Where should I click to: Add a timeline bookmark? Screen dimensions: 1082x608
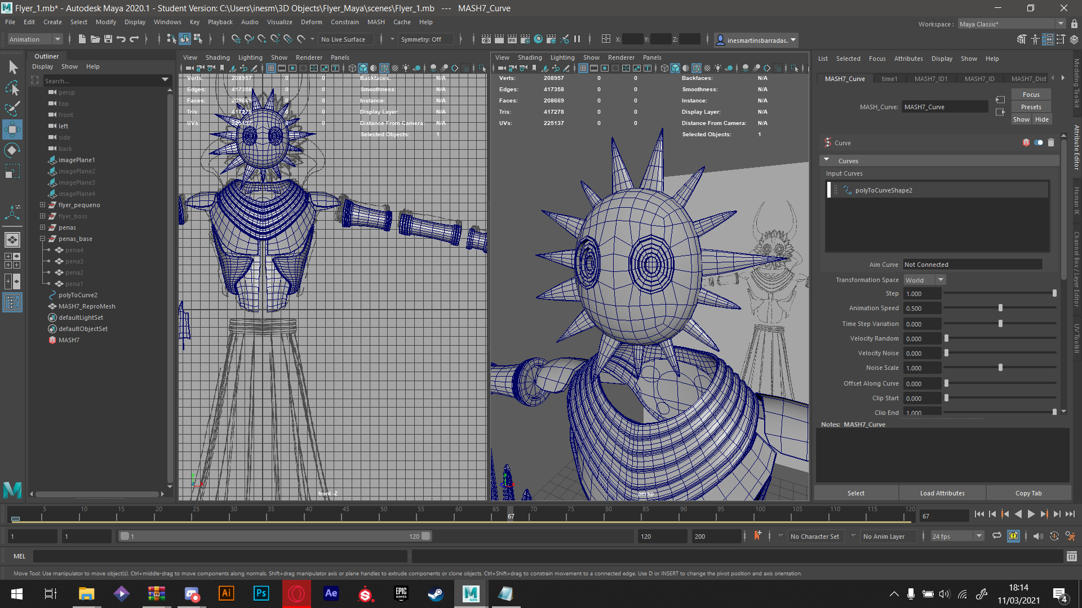757,536
